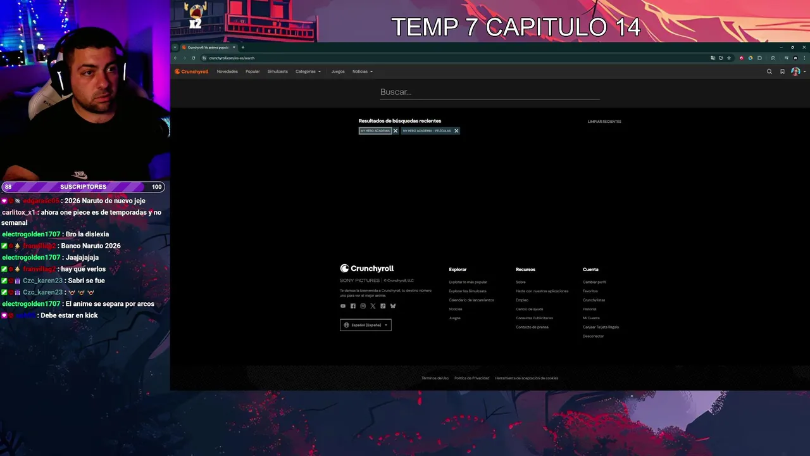Select the MY HERO ACADEMIA recent search chip
This screenshot has width=810, height=456.
pos(375,130)
